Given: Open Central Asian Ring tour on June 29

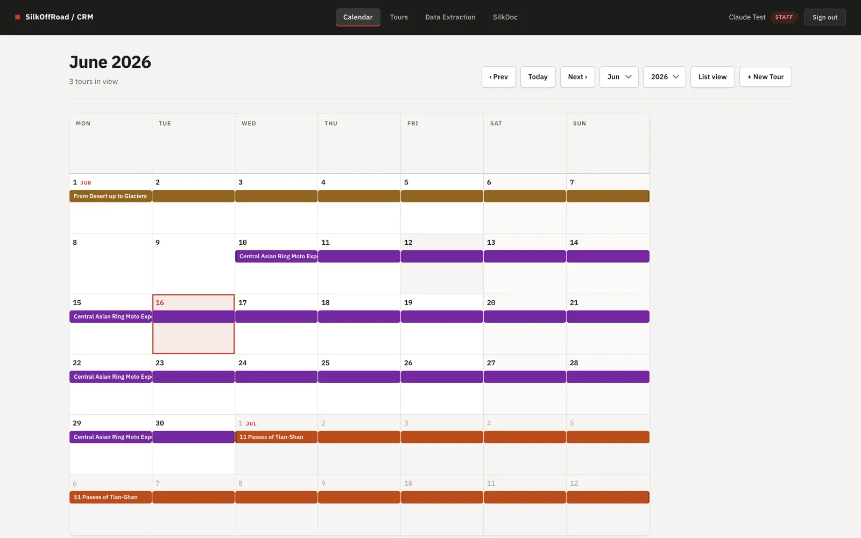Looking at the screenshot, I should tap(111, 437).
